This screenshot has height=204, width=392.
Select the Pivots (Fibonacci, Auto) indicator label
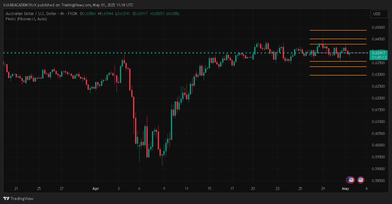(26, 19)
